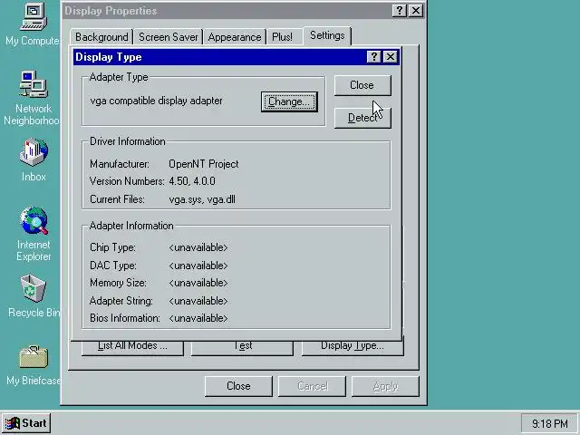Click Display Properties help question-mark button
The height and width of the screenshot is (435, 580).
[399, 10]
